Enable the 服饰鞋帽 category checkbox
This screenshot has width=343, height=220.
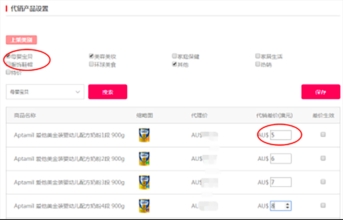pyautogui.click(x=8, y=64)
